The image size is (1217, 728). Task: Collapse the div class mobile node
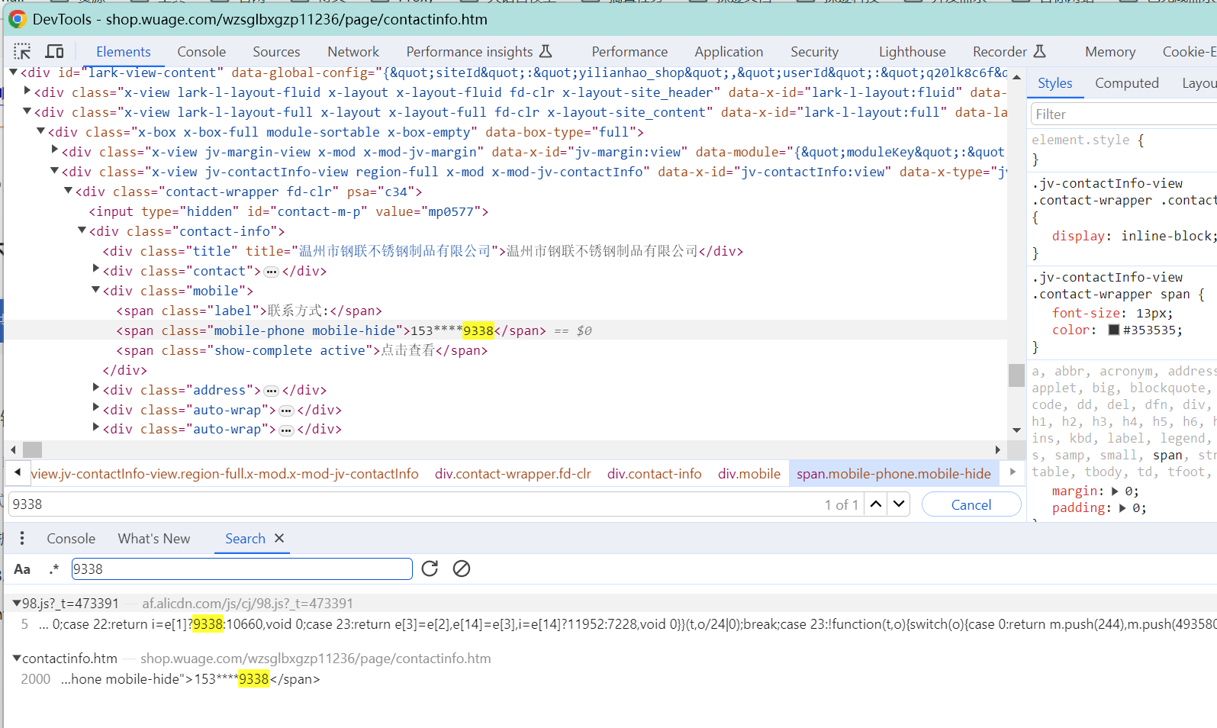coord(95,291)
